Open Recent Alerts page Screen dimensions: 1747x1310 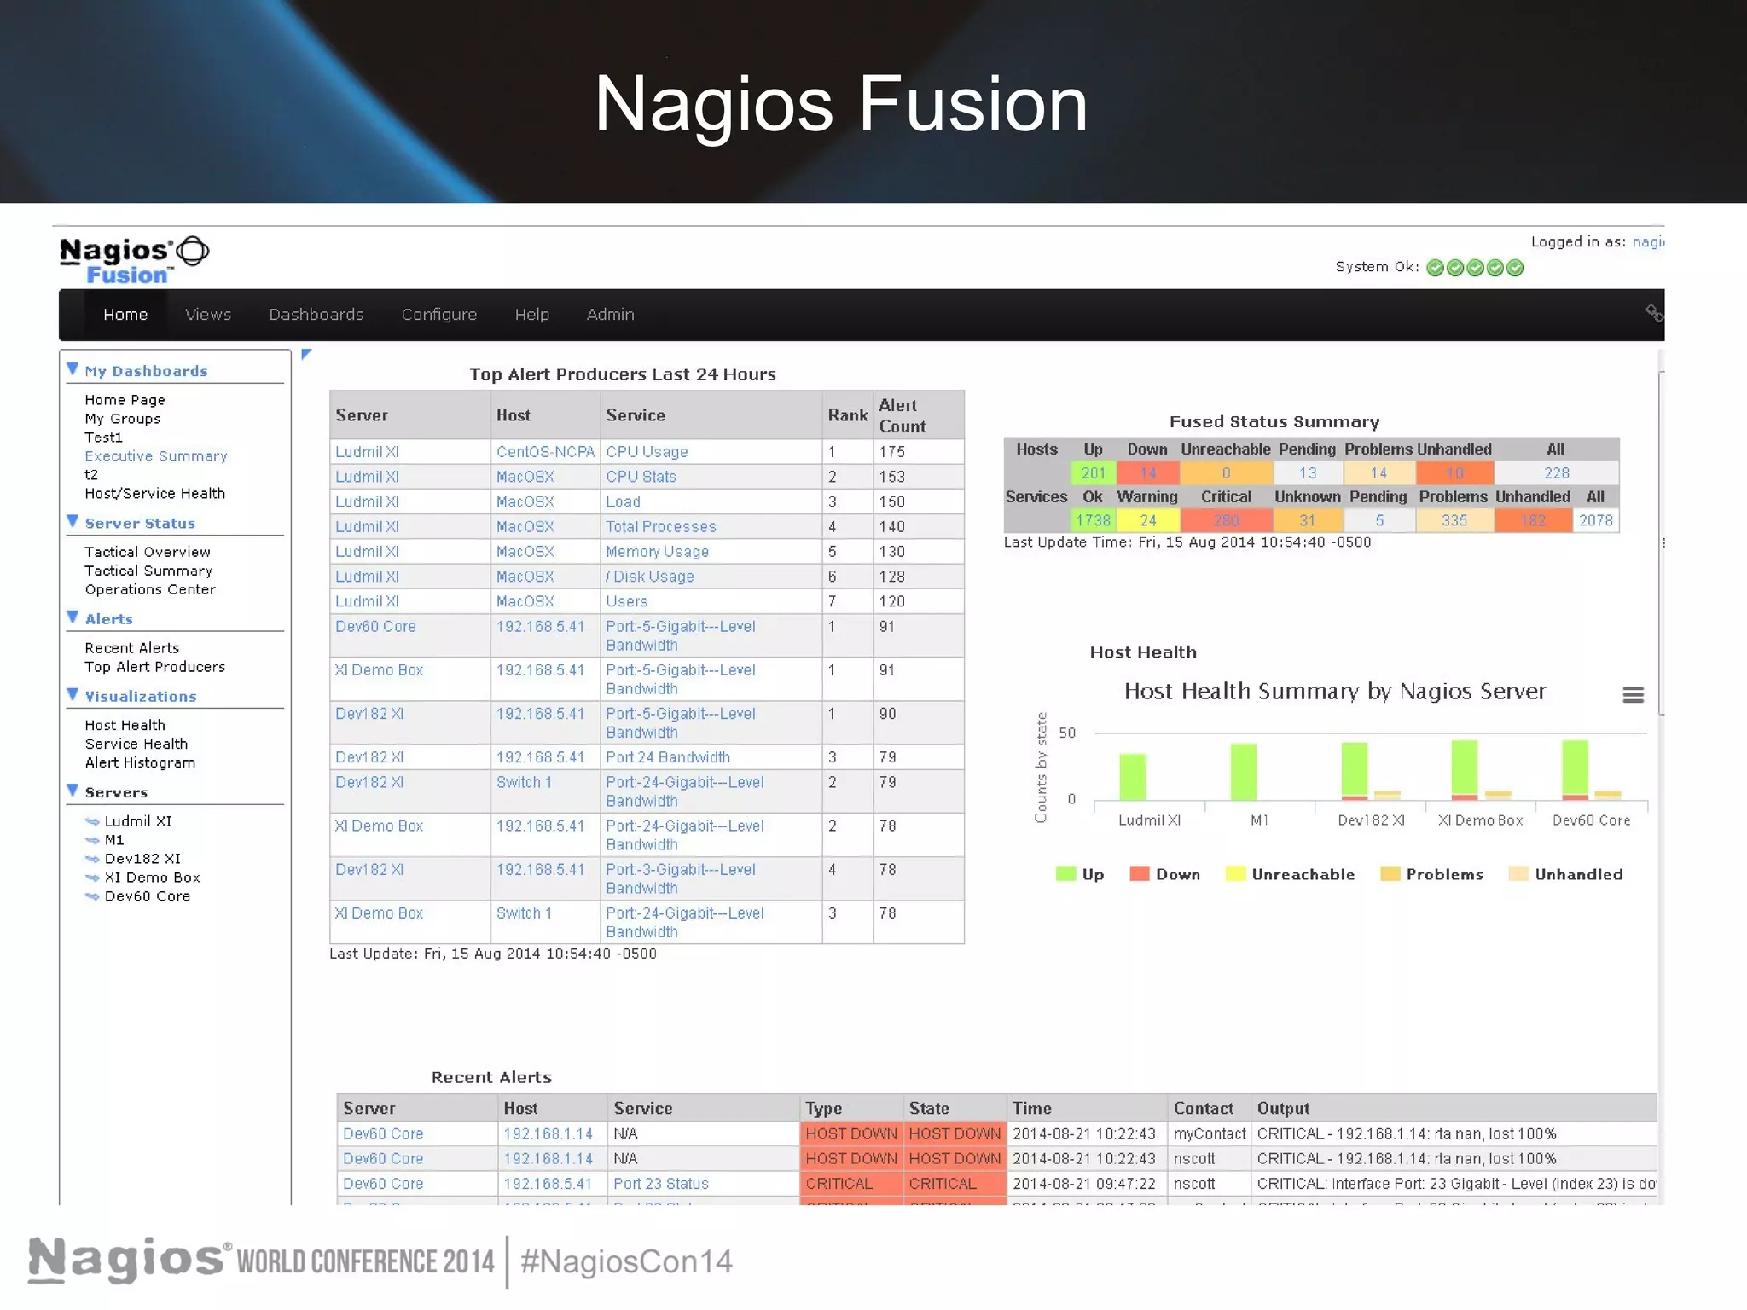click(132, 648)
